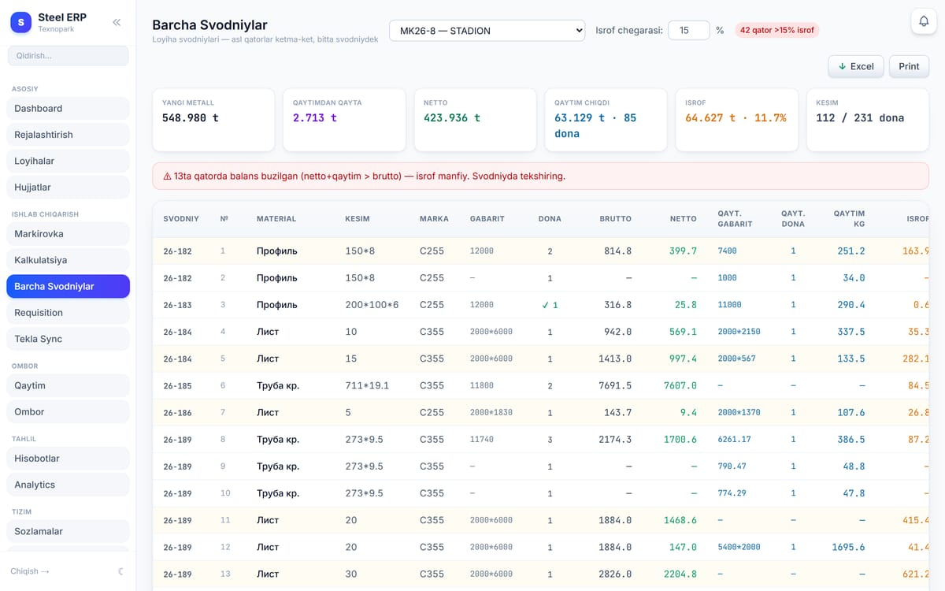Click the MARKA column header

(x=435, y=219)
